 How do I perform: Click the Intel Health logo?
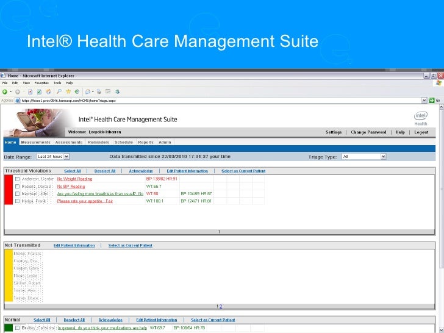pyautogui.click(x=421, y=118)
